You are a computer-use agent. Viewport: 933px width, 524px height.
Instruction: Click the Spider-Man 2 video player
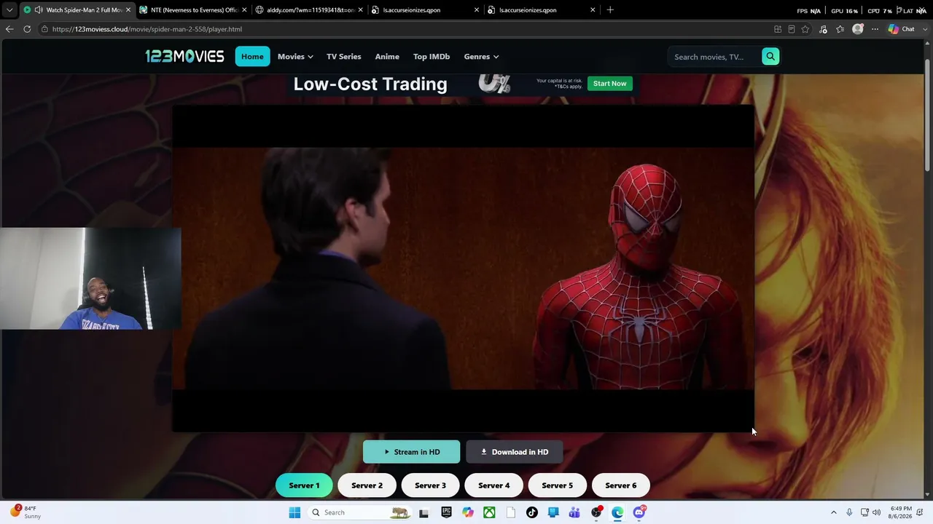pyautogui.click(x=463, y=269)
